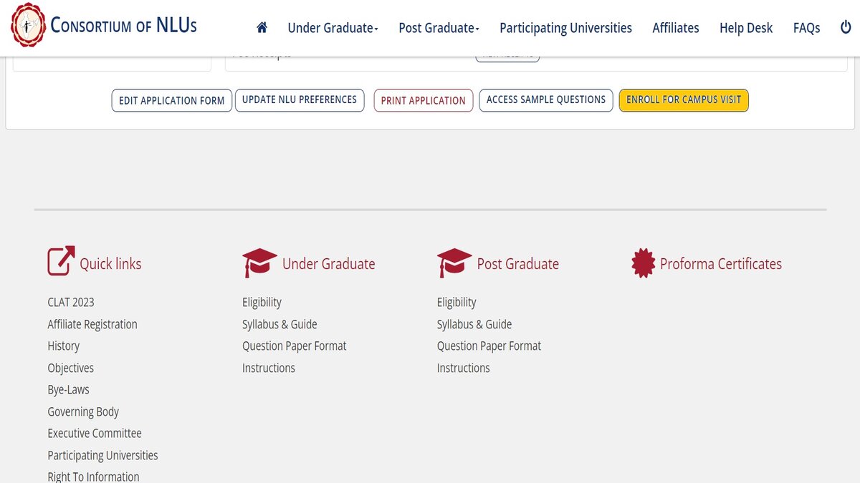Select Print Application

coord(423,100)
